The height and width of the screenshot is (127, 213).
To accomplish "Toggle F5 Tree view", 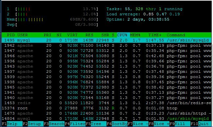I will [x=96, y=124].
